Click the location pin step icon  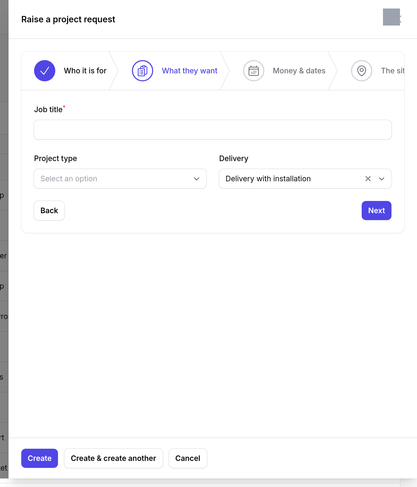pos(362,71)
